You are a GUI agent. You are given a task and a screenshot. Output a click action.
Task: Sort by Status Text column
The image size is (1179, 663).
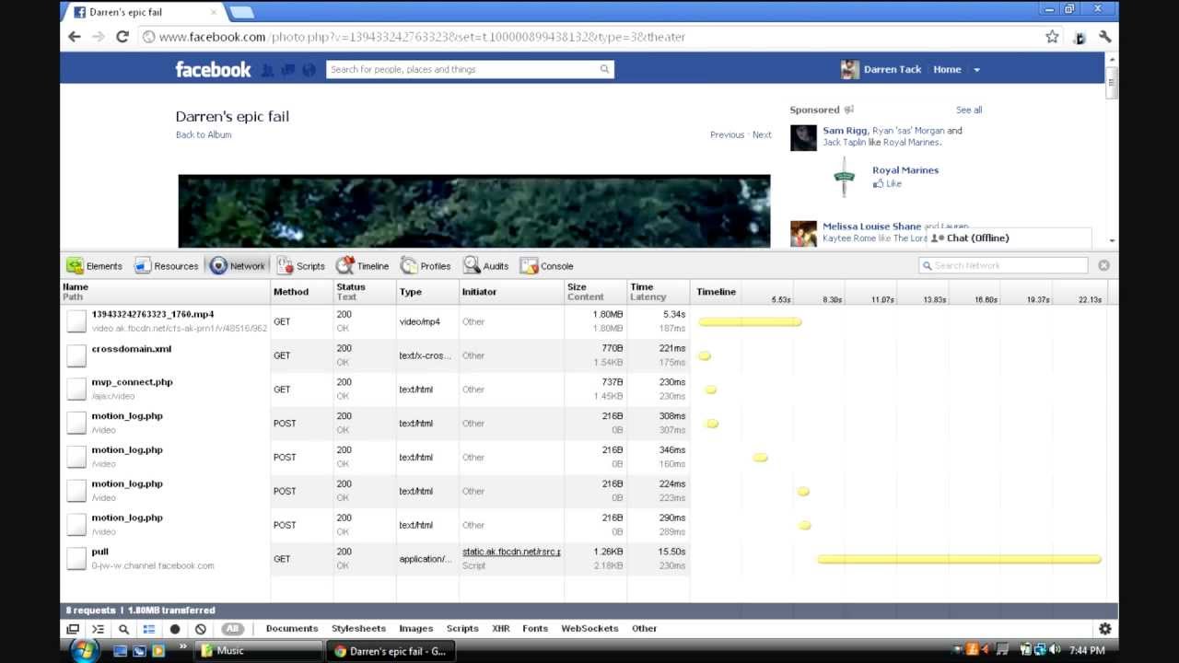(x=365, y=292)
